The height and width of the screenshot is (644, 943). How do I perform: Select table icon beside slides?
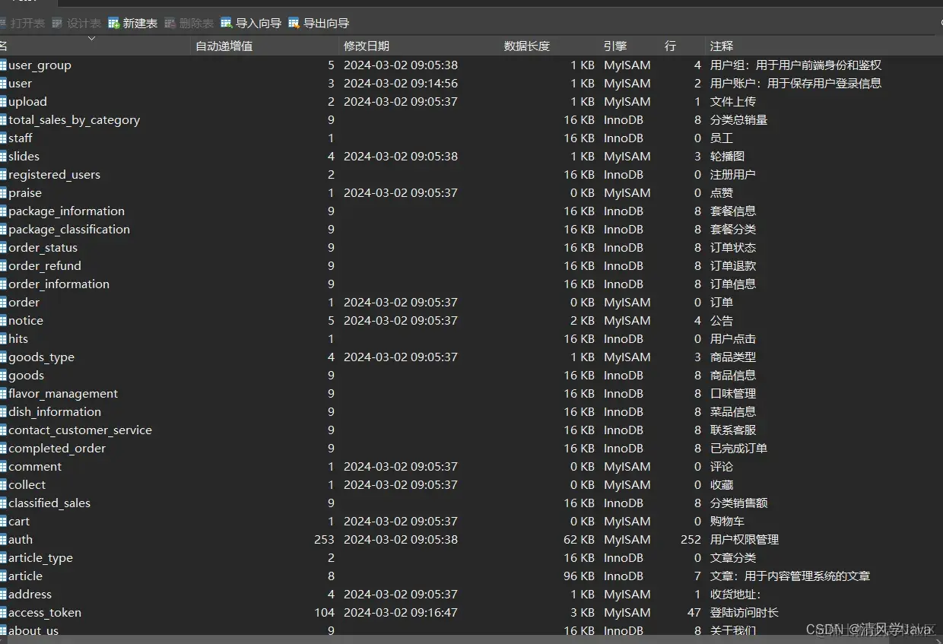click(3, 157)
